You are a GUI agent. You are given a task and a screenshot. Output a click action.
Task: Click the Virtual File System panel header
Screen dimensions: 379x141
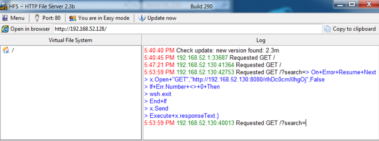tap(71, 40)
